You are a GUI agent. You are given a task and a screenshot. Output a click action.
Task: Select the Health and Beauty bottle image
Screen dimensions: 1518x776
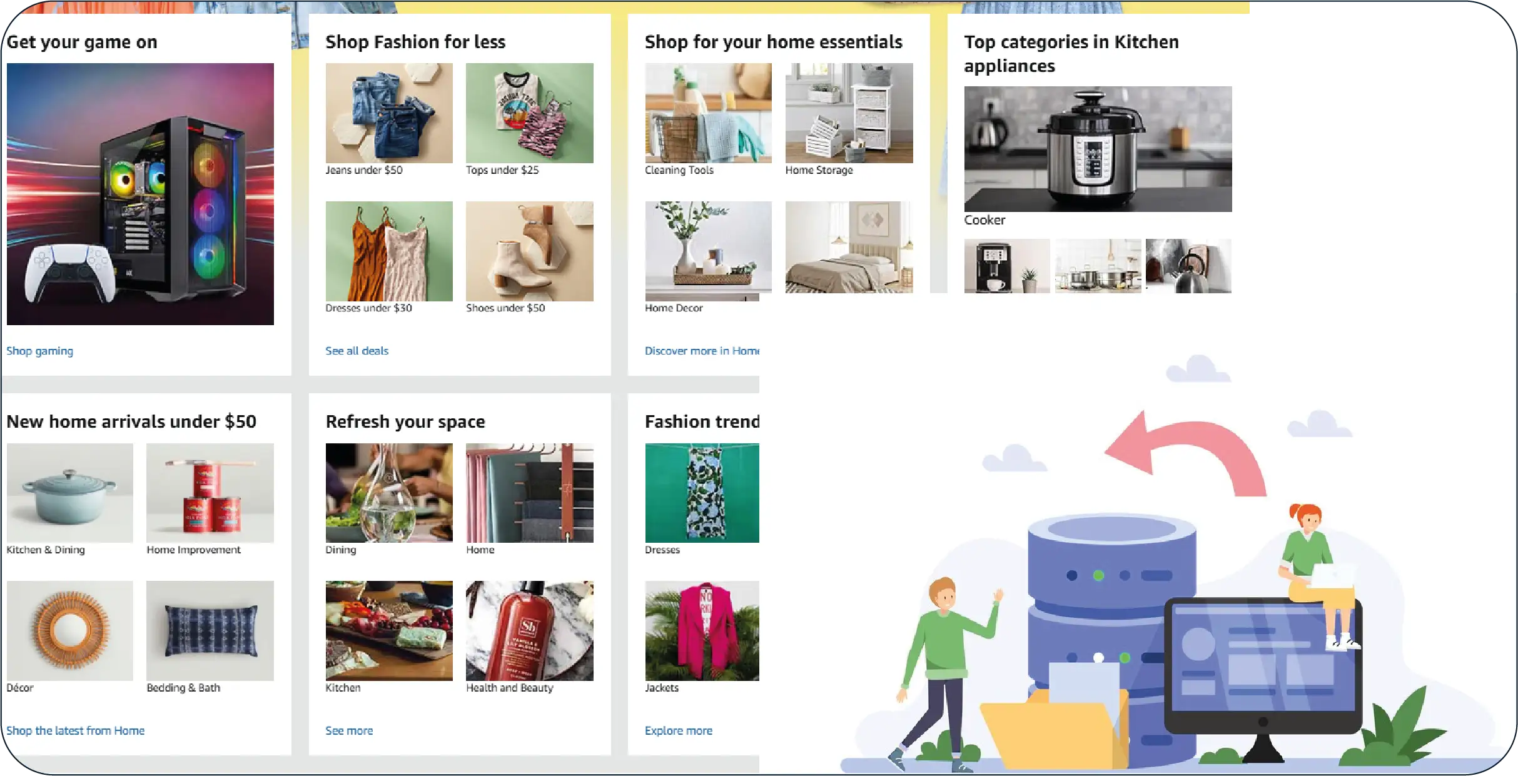coord(530,631)
